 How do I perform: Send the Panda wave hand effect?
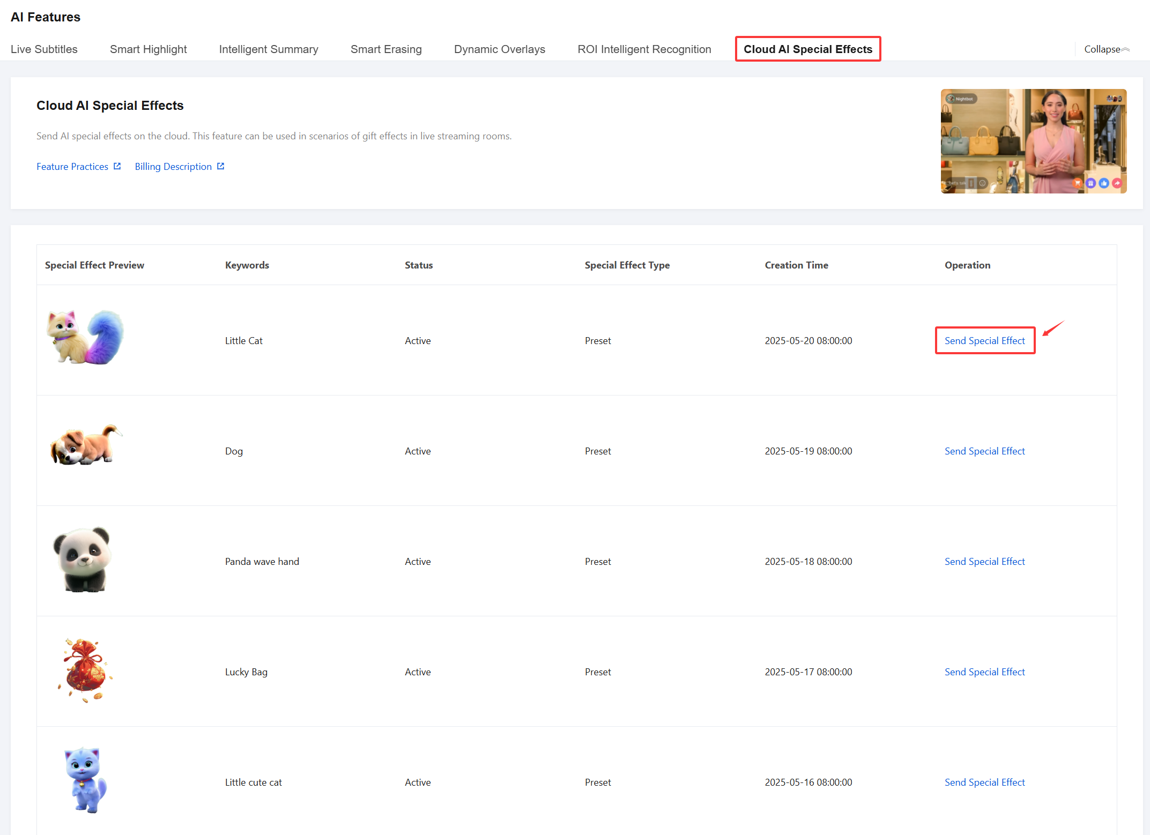coord(984,562)
